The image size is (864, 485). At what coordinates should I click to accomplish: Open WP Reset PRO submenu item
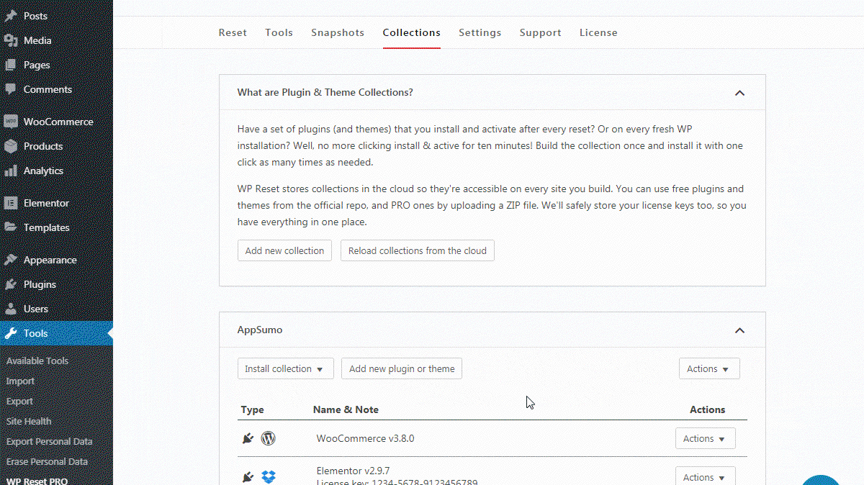tap(37, 481)
